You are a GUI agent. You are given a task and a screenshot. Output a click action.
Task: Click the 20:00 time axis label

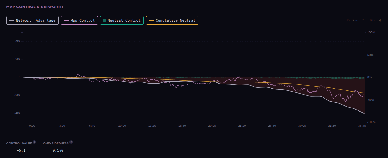[212, 126]
